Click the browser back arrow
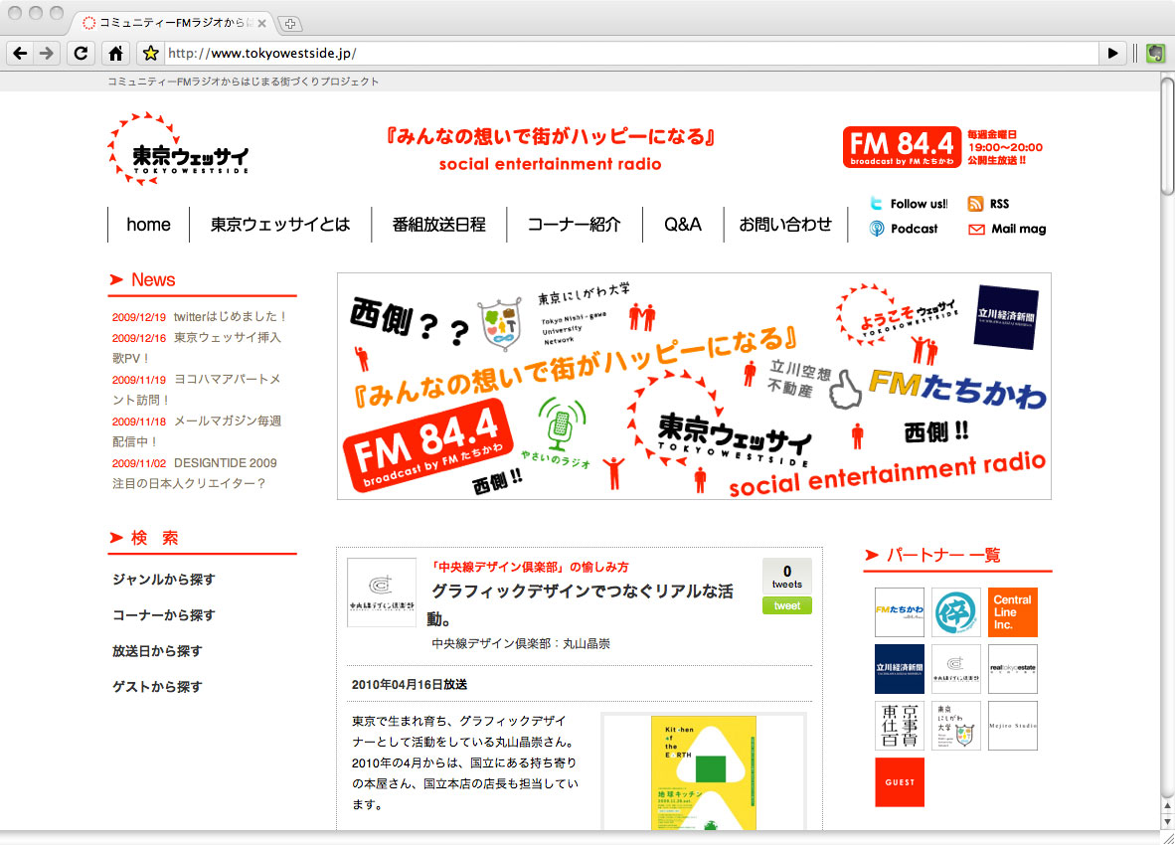Viewport: 1175px width, 845px height. click(x=20, y=54)
